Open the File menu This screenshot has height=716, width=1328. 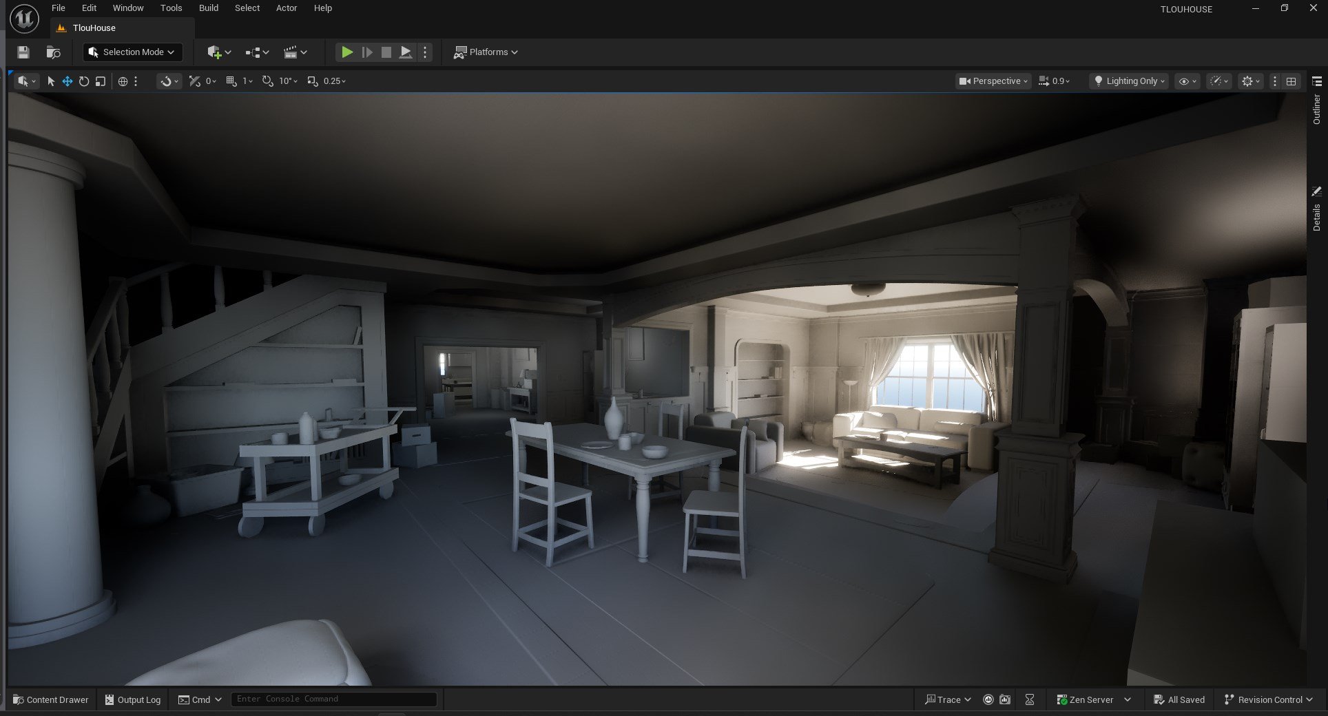[59, 8]
